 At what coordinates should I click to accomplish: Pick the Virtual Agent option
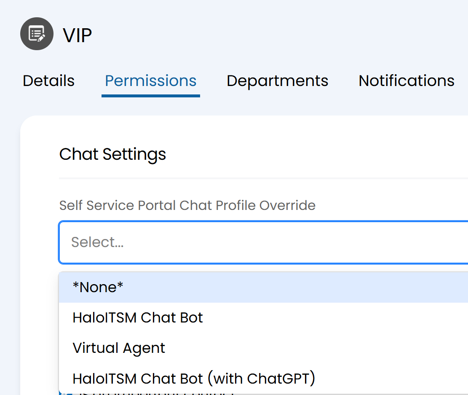119,348
